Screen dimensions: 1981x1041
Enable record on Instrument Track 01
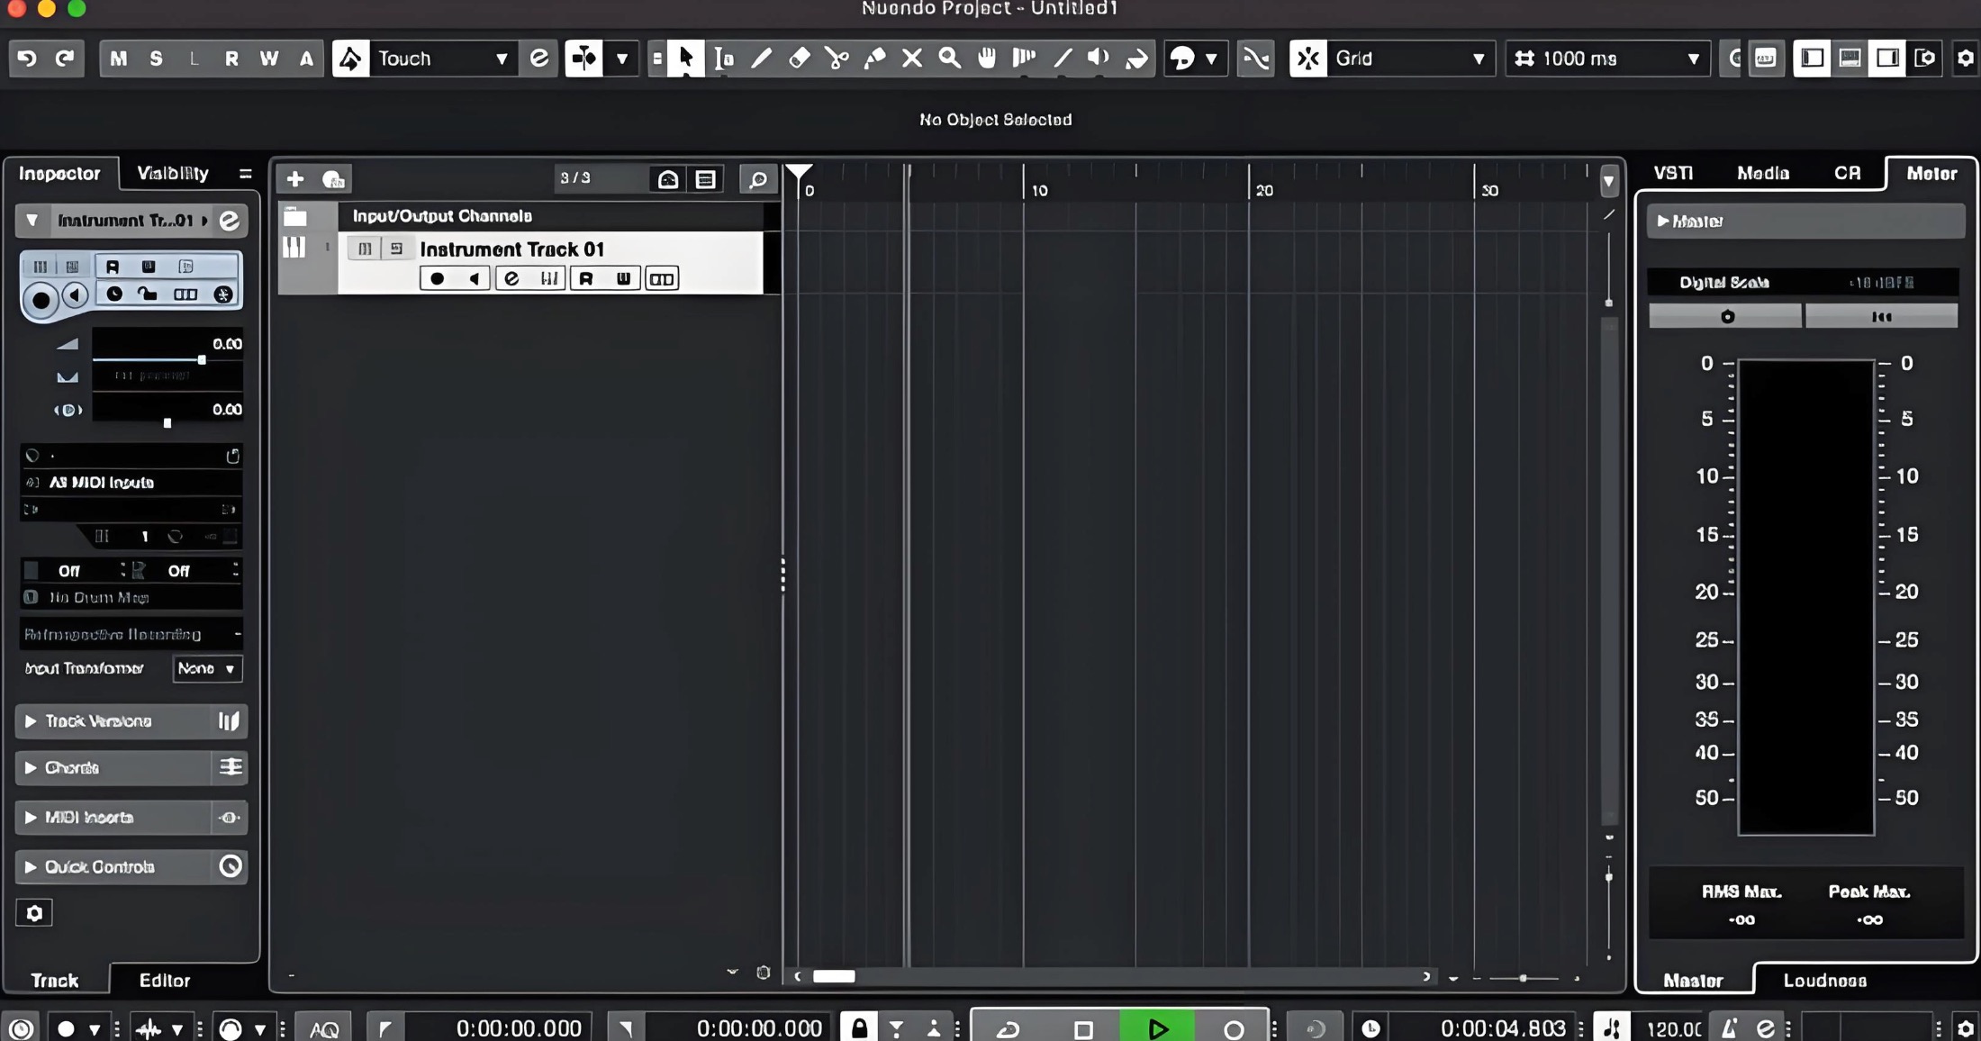coord(438,279)
